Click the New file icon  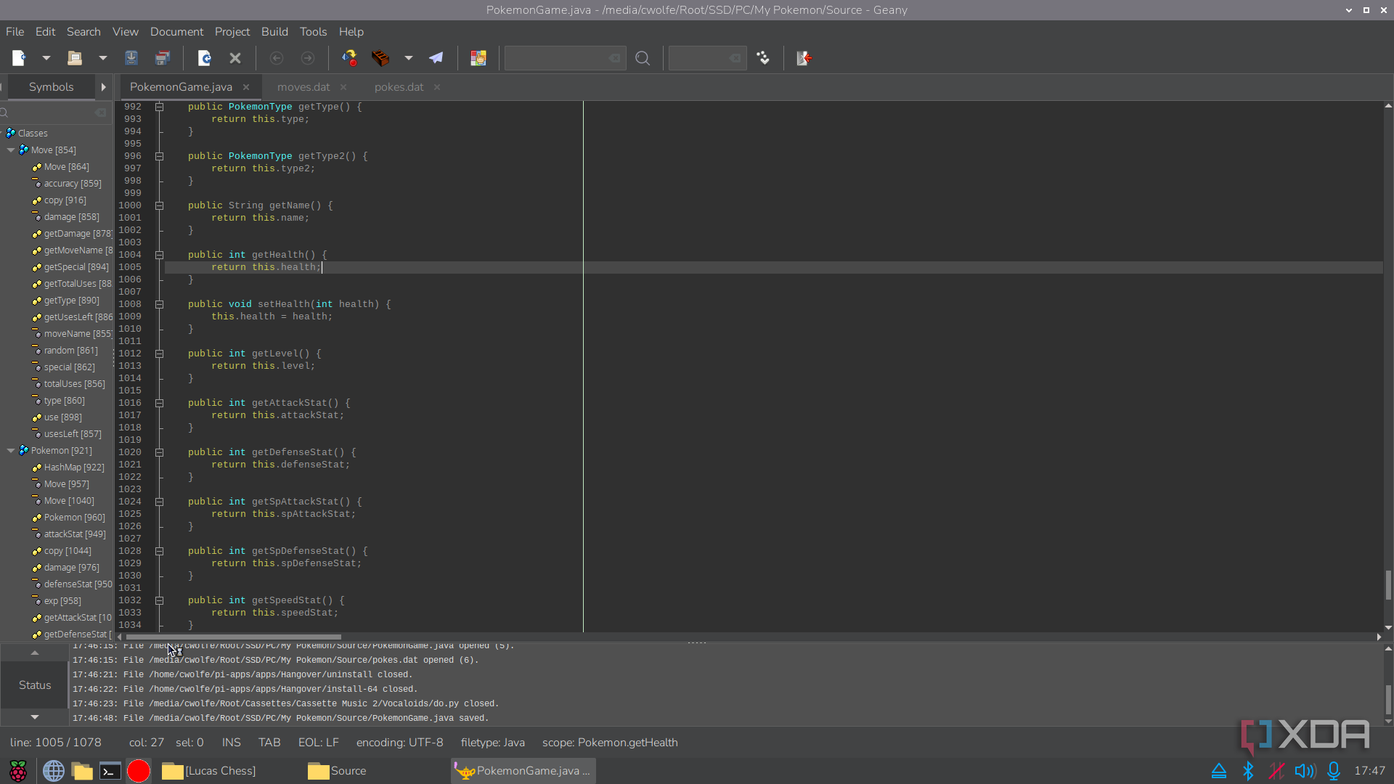(19, 58)
